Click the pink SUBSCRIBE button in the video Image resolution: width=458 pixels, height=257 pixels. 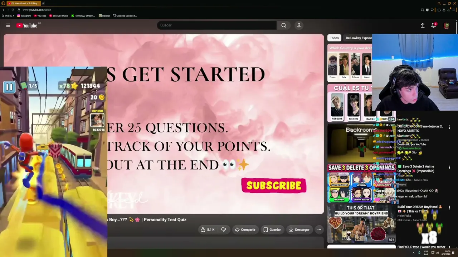coord(274,186)
